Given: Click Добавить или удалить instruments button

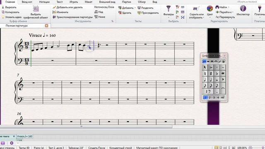Looking at the screenshot, I should (67, 7).
